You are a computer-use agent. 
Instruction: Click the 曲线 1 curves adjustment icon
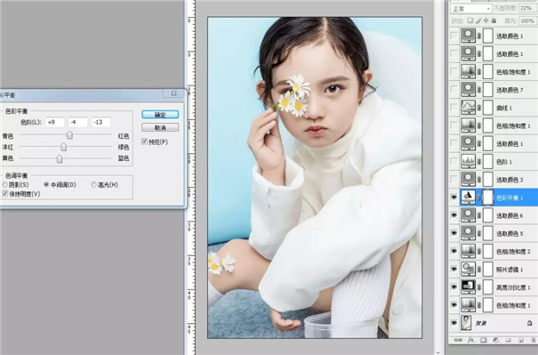pos(468,108)
